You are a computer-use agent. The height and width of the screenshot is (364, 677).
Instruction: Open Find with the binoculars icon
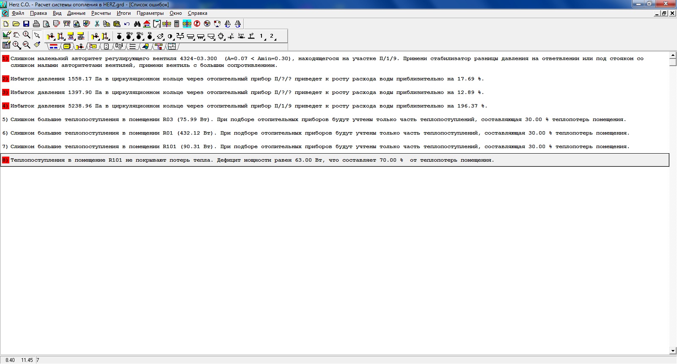click(137, 24)
